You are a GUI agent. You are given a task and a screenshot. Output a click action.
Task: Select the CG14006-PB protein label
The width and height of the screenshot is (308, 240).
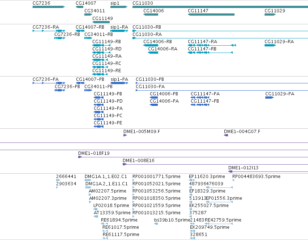click(164, 94)
